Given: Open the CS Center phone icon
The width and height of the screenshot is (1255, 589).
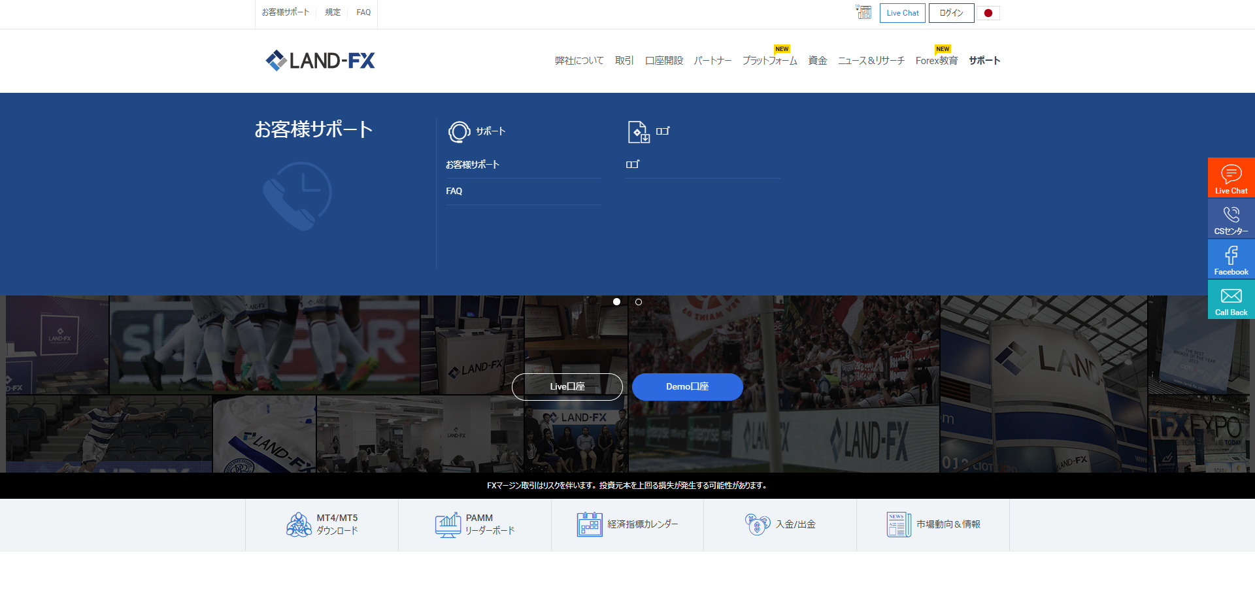Looking at the screenshot, I should point(1231,216).
